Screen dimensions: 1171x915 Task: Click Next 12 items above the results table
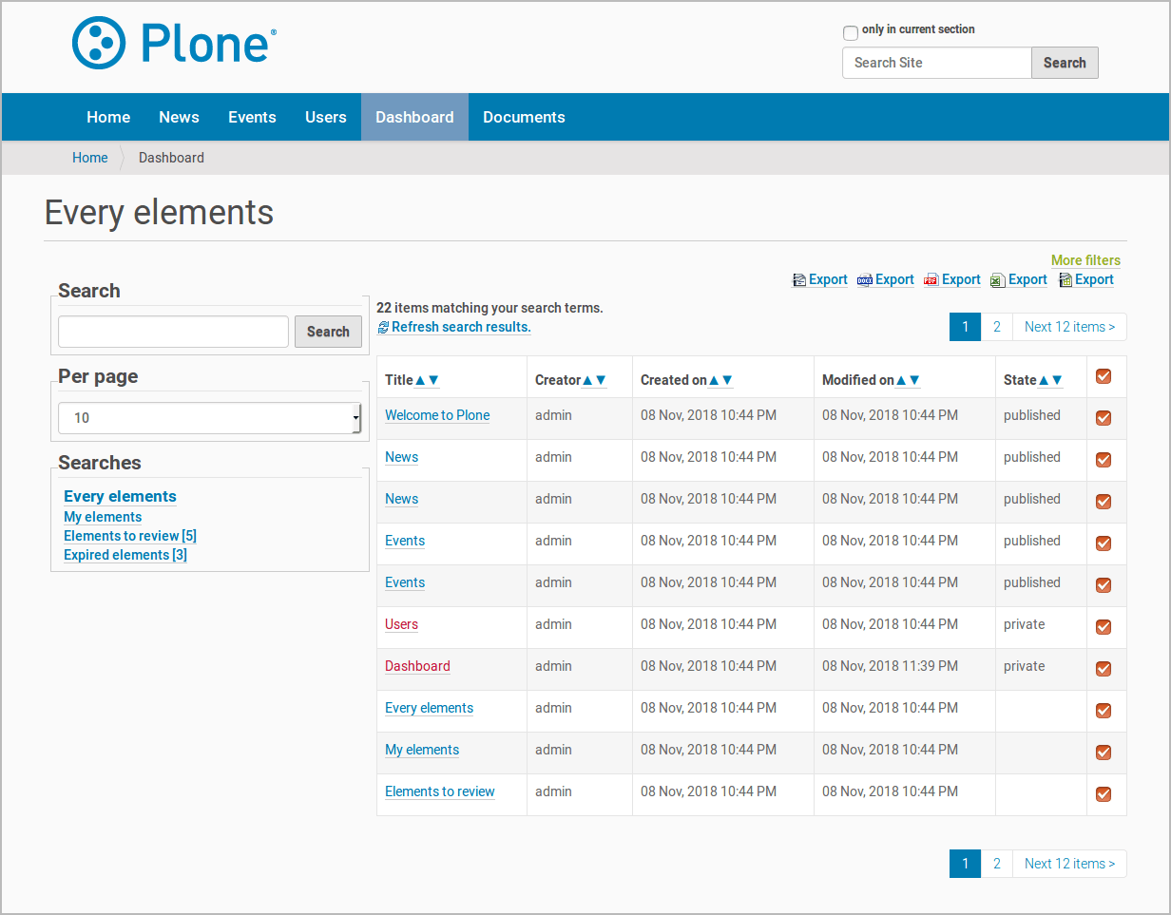(1069, 327)
